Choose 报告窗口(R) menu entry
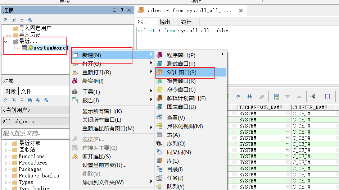 pos(191,81)
